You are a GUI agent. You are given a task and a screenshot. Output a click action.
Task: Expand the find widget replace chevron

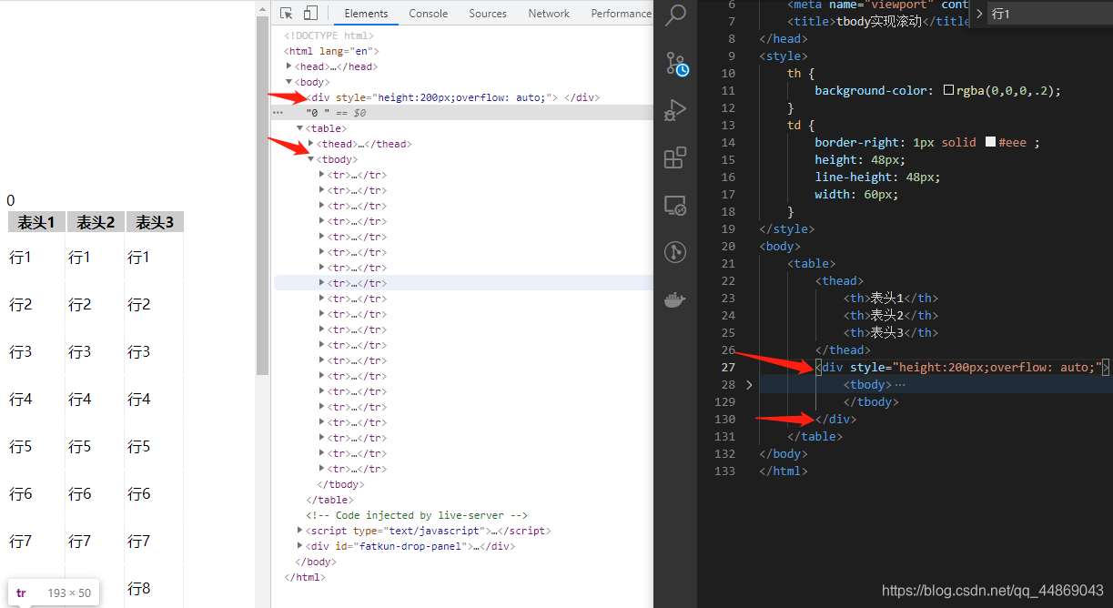[979, 14]
